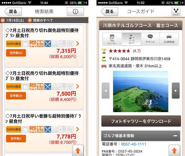Open details chevron for 7,500円 plan
Screen dimensions: 185x156
pyautogui.click(x=77, y=87)
